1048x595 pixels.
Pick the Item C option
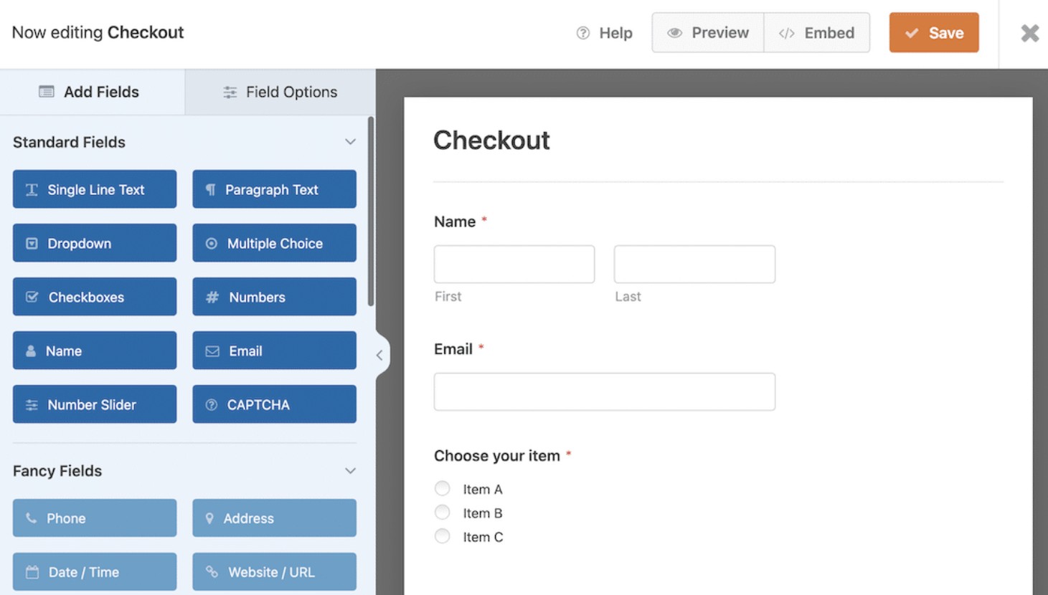[442, 535]
